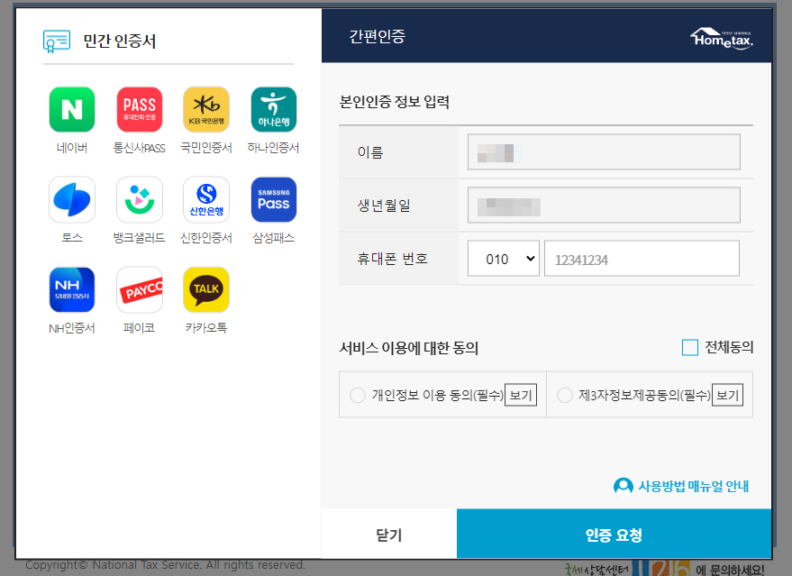Pick the Hana Bank certificate icon
This screenshot has width=792, height=576.
(274, 109)
